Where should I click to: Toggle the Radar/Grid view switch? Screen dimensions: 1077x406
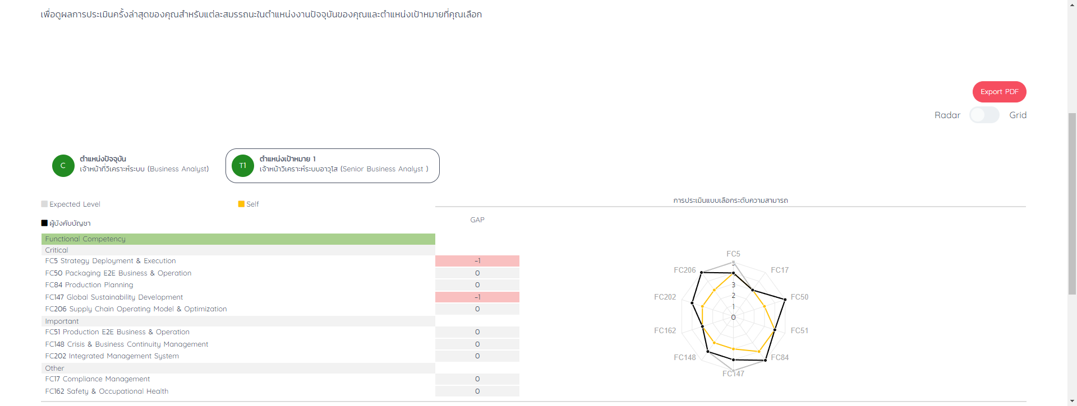[x=984, y=115]
